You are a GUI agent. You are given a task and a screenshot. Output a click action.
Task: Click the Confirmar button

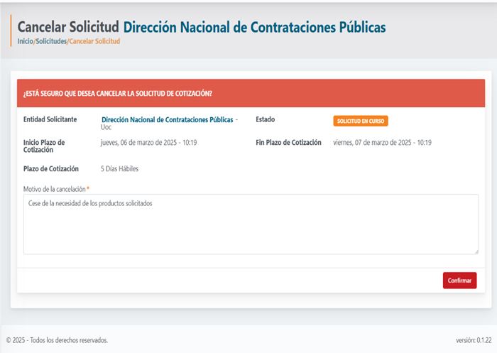pos(459,281)
